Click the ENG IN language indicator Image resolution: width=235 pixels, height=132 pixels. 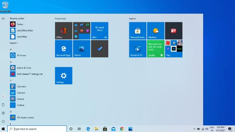pyautogui.click(x=212, y=129)
